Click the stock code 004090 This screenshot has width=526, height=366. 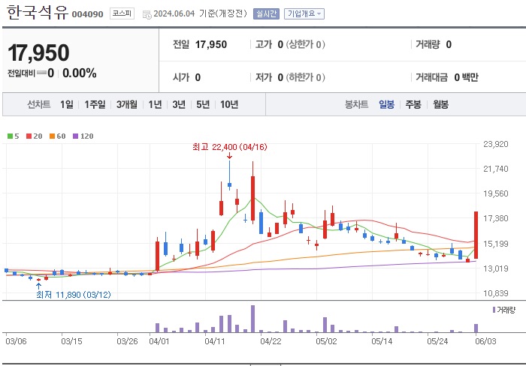point(88,14)
